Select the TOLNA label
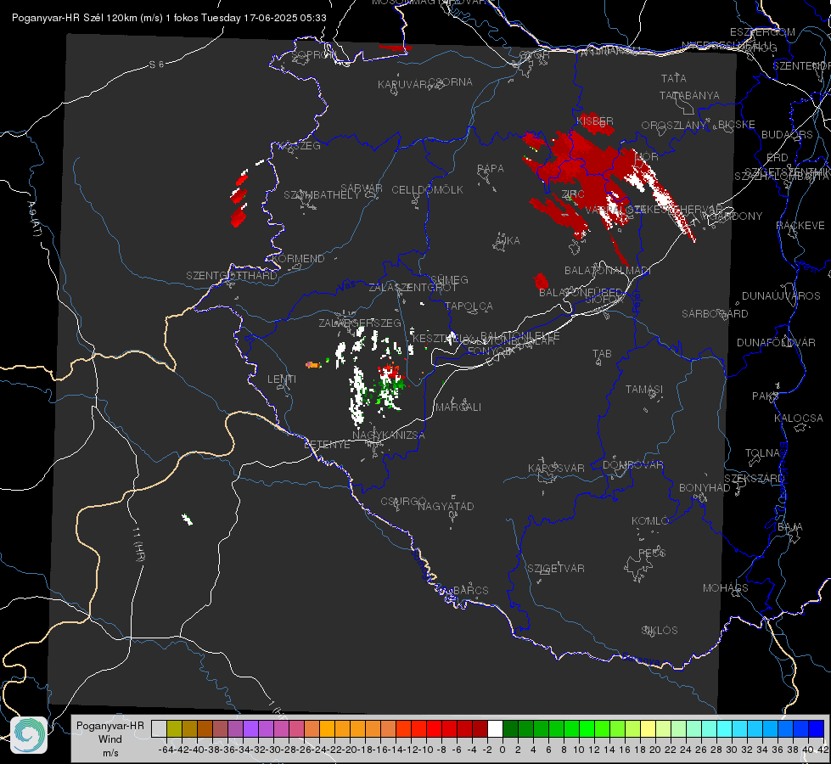The height and width of the screenshot is (764, 831). [x=762, y=453]
